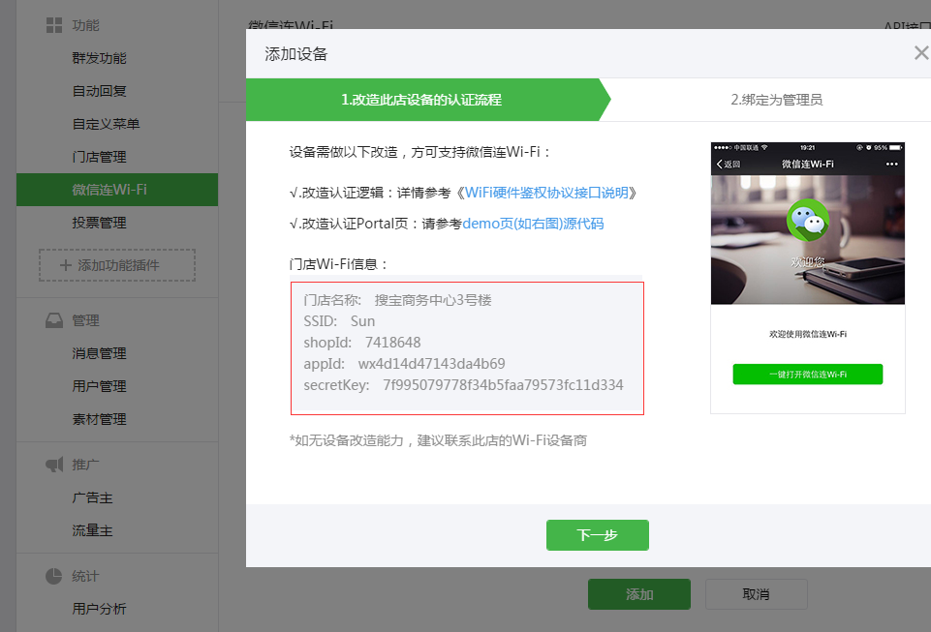Open 群发功能 in the sidebar
The height and width of the screenshot is (632, 931).
99,58
